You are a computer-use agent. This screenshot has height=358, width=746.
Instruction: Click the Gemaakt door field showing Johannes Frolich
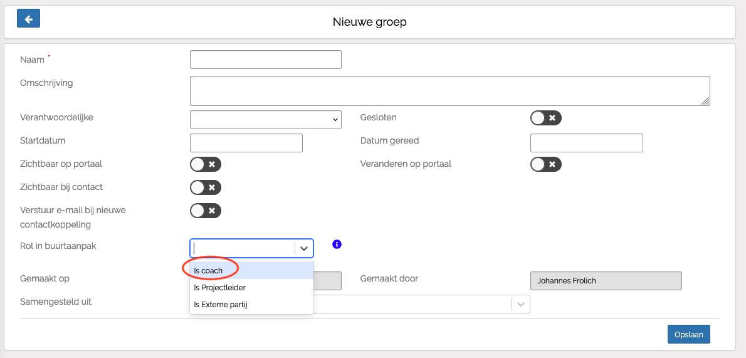(x=606, y=281)
